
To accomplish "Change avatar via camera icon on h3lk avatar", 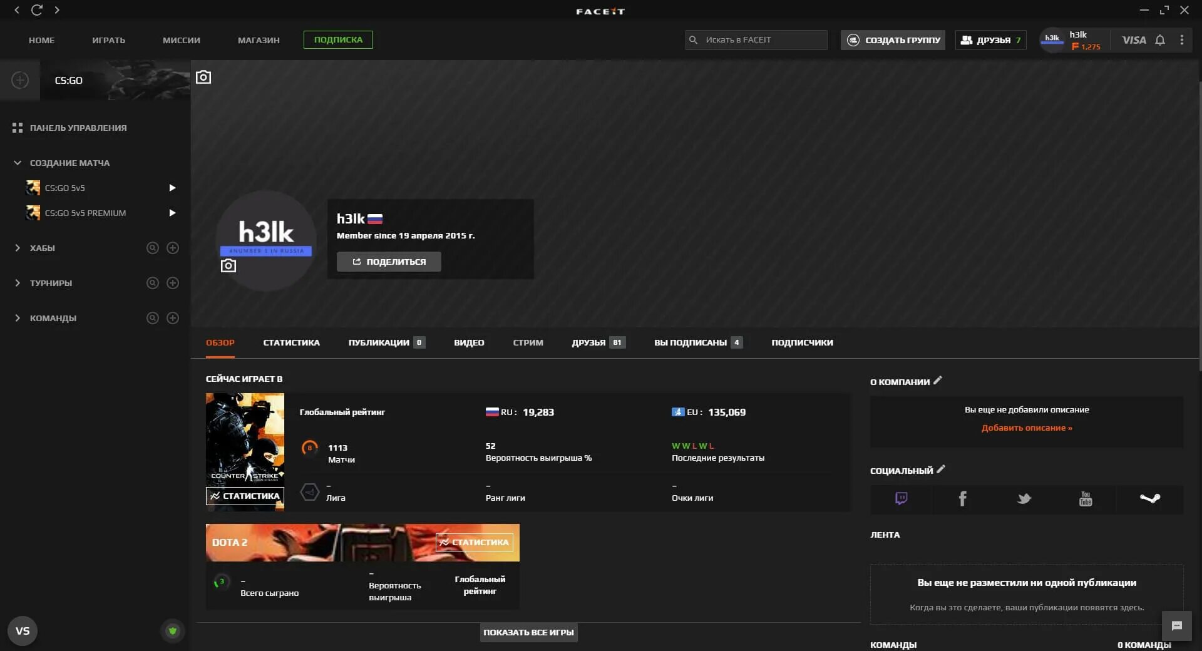I will pos(229,265).
